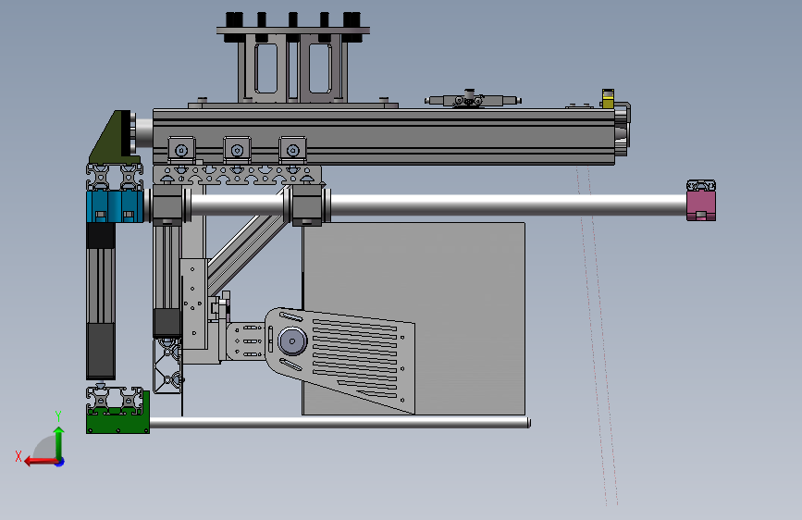
Task: Select the black vertical actuator on the left
Action: point(101,301)
